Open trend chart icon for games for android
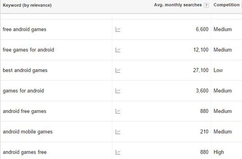Viewport: 242px width, 159px height. 118,91
